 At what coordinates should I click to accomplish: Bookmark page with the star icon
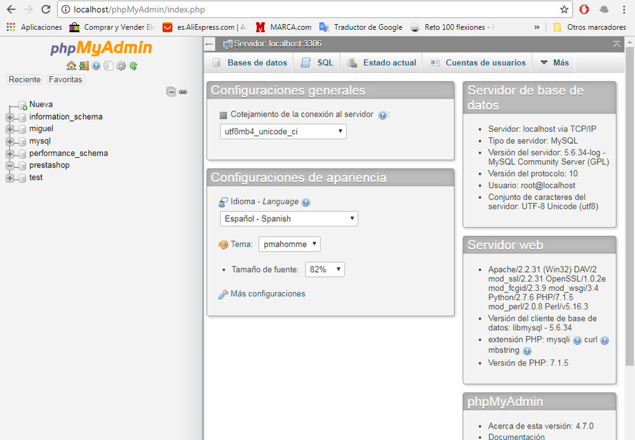coord(564,10)
